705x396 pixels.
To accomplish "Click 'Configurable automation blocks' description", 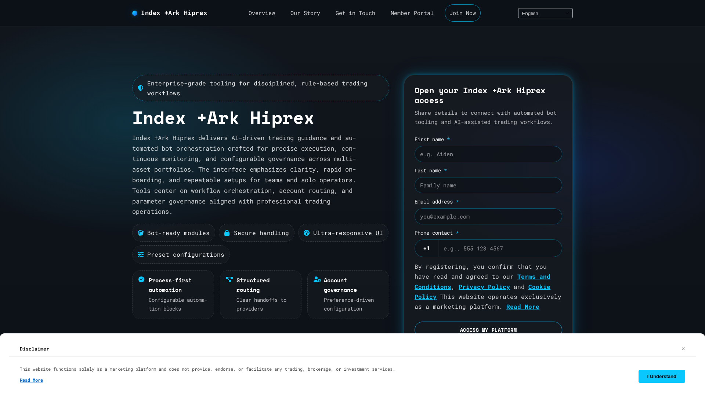I will [178, 304].
